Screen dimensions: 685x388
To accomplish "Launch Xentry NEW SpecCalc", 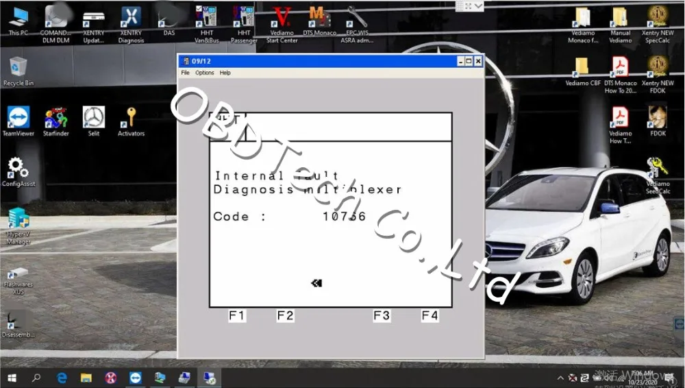I will click(658, 25).
